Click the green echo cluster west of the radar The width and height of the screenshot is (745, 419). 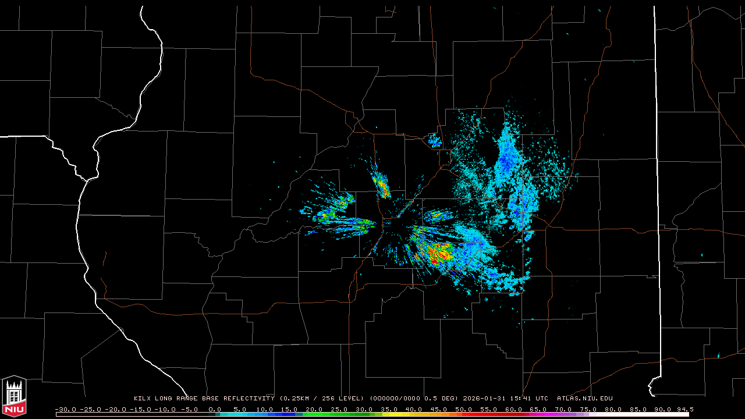click(329, 216)
